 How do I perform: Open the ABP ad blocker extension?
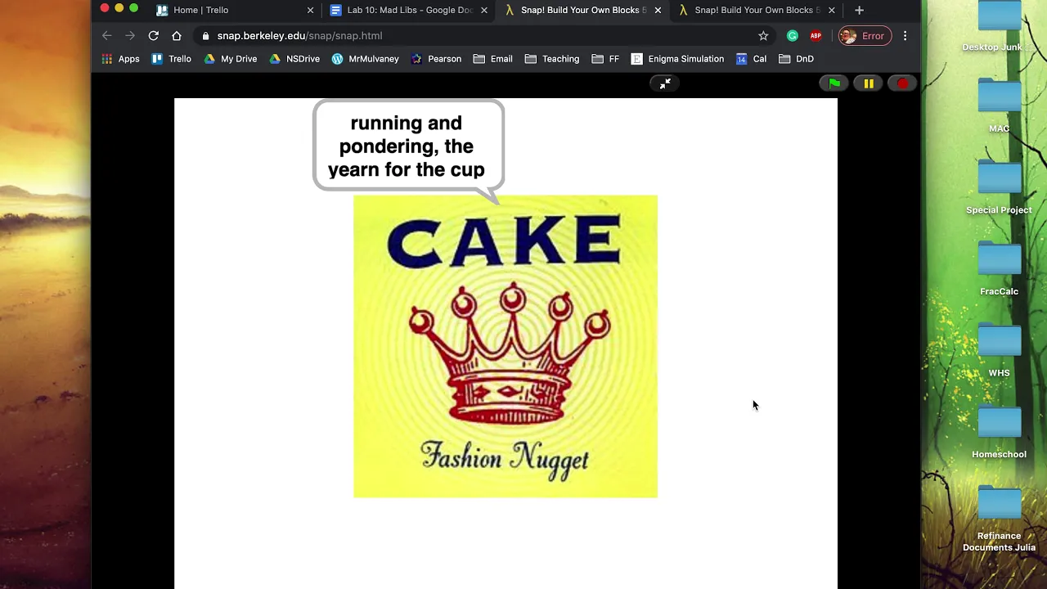(816, 36)
